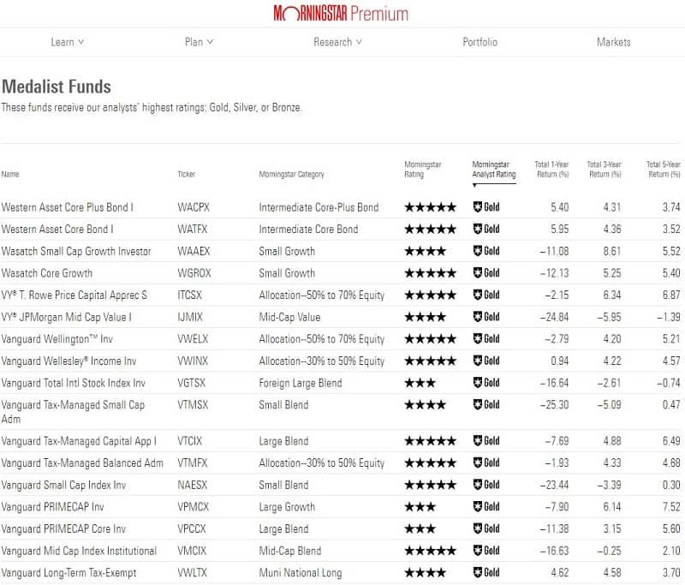Sort table by Total 1-Year Return

tap(551, 170)
